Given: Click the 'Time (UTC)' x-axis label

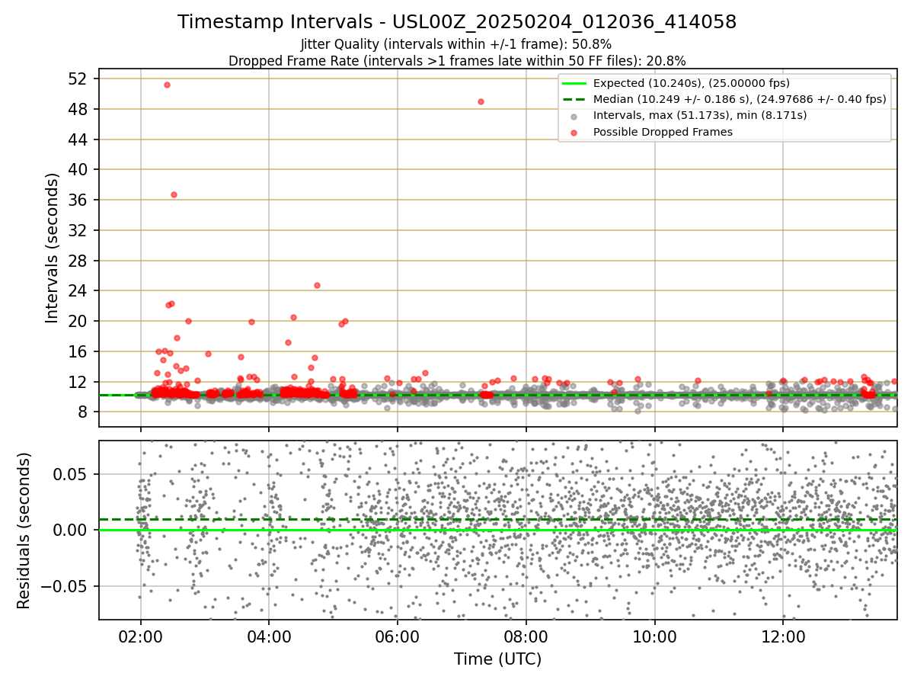Looking at the screenshot, I should coord(497,659).
